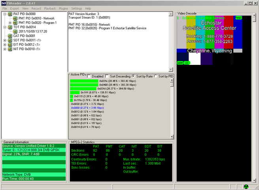Open the Playback menu
Viewport: 259px width, 190px height.
[50, 8]
